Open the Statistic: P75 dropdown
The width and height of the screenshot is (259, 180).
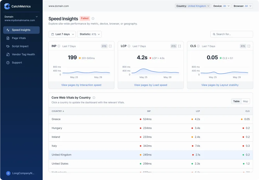(89, 34)
